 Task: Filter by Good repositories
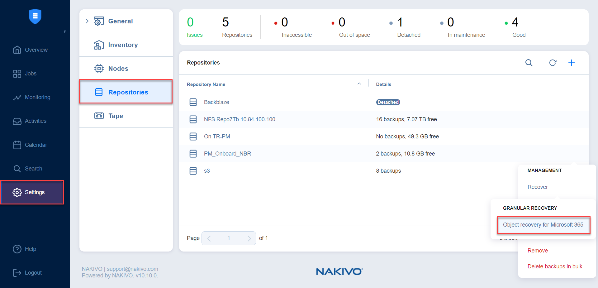click(x=515, y=27)
